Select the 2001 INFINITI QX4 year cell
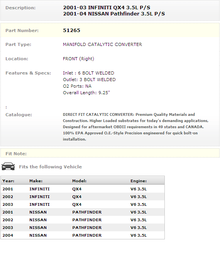The width and height of the screenshot is (220, 261). (x=8, y=189)
